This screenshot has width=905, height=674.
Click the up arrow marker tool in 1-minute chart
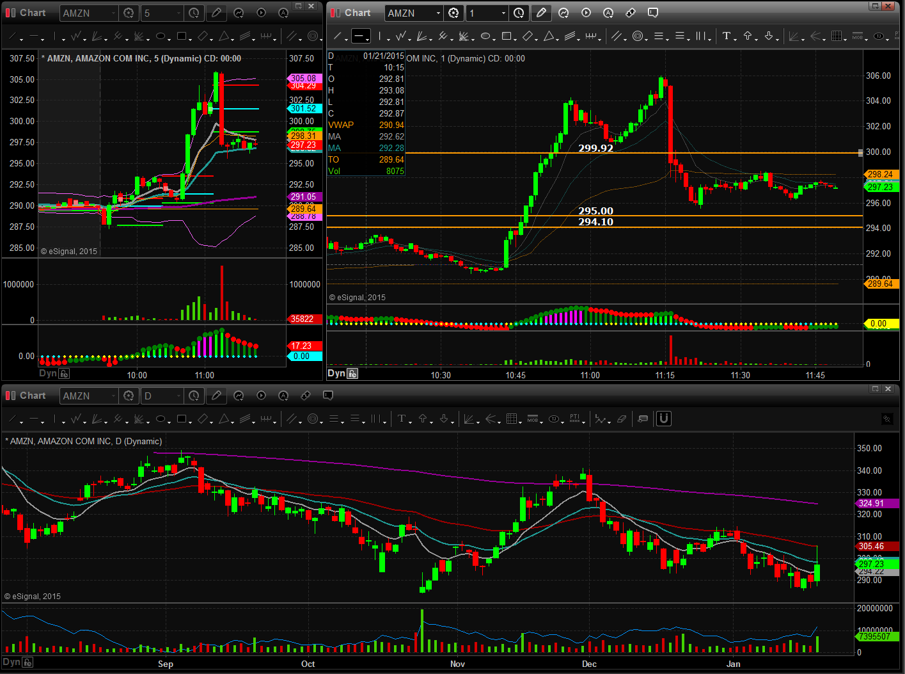coord(748,36)
